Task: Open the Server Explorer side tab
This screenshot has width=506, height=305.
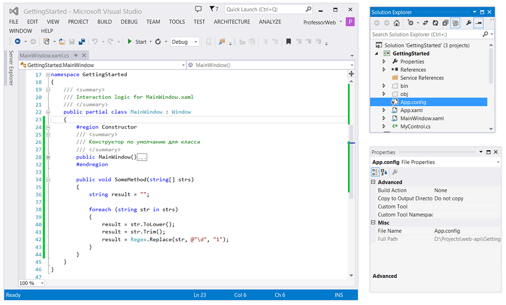Action: [x=11, y=68]
